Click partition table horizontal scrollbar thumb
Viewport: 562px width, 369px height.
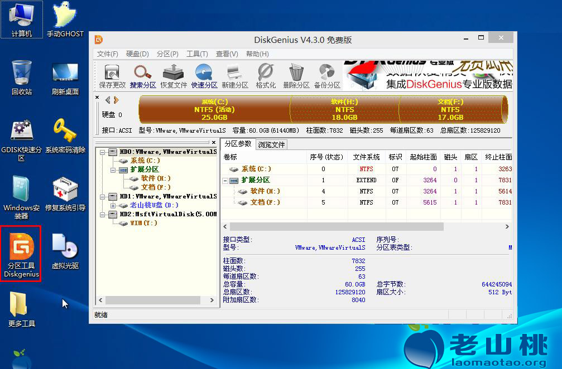coord(337,226)
